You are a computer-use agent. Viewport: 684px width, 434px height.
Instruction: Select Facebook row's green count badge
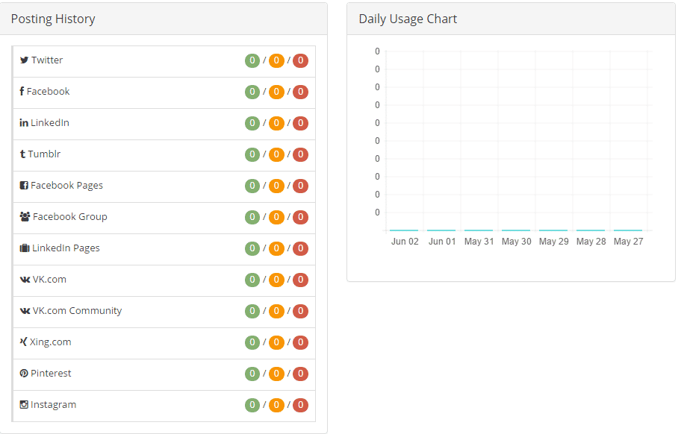click(x=252, y=92)
